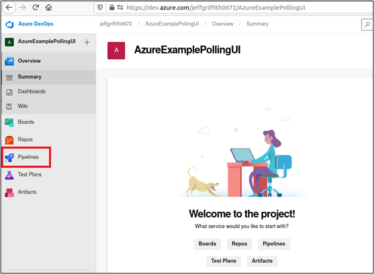374x274 pixels.
Task: Click the plus icon beside project name
Action: 87,42
